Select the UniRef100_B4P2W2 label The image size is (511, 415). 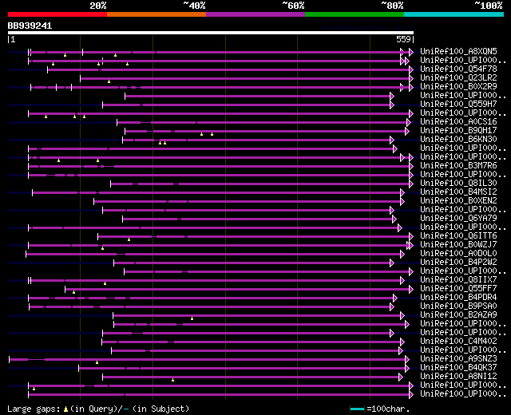[x=458, y=263]
